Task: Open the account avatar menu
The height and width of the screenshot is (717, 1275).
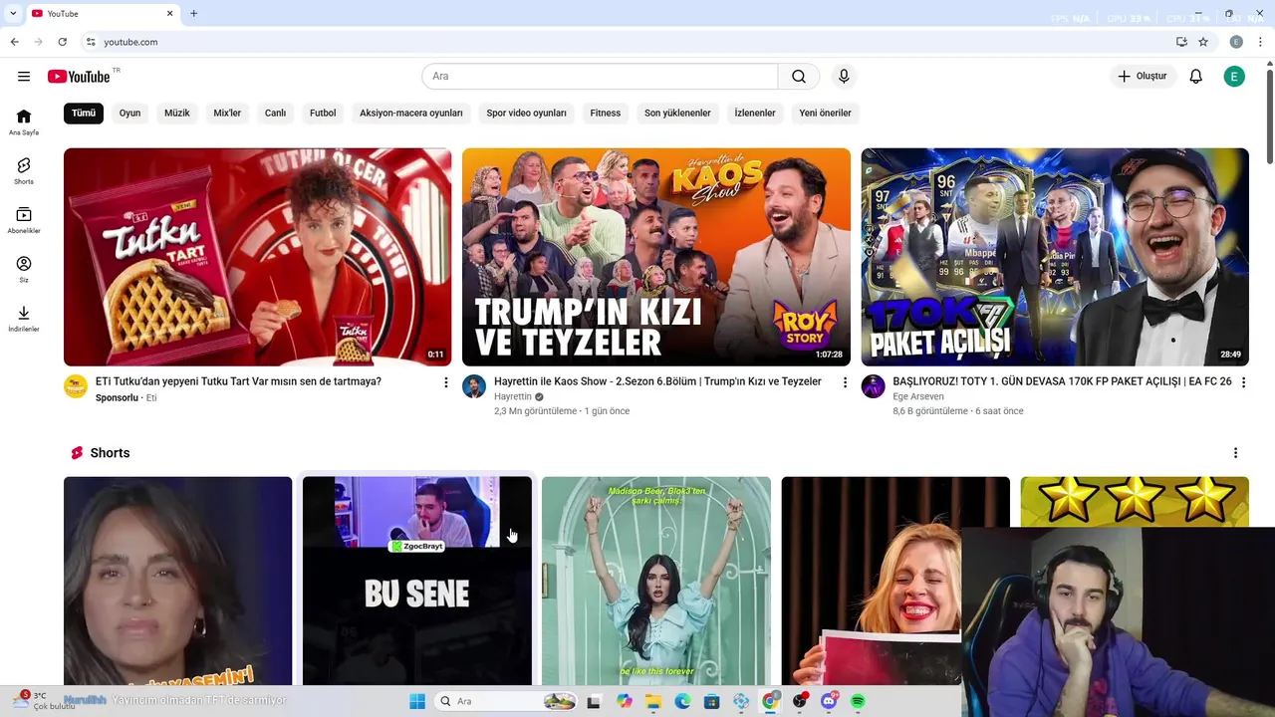Action: [1234, 77]
